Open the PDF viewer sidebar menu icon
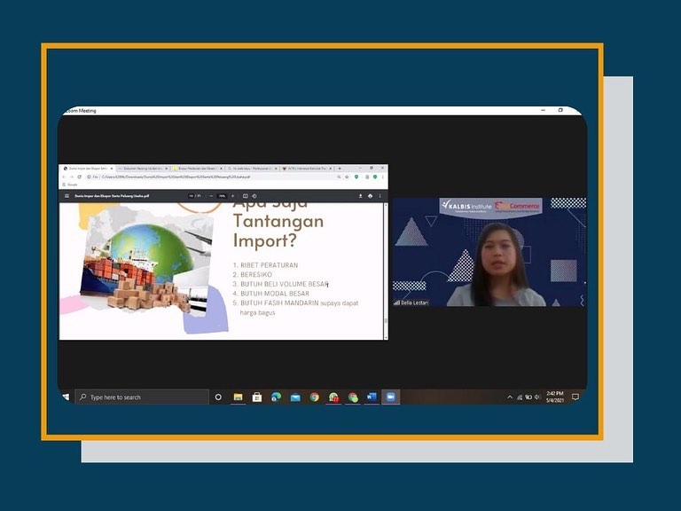The width and height of the screenshot is (681, 511). point(66,196)
